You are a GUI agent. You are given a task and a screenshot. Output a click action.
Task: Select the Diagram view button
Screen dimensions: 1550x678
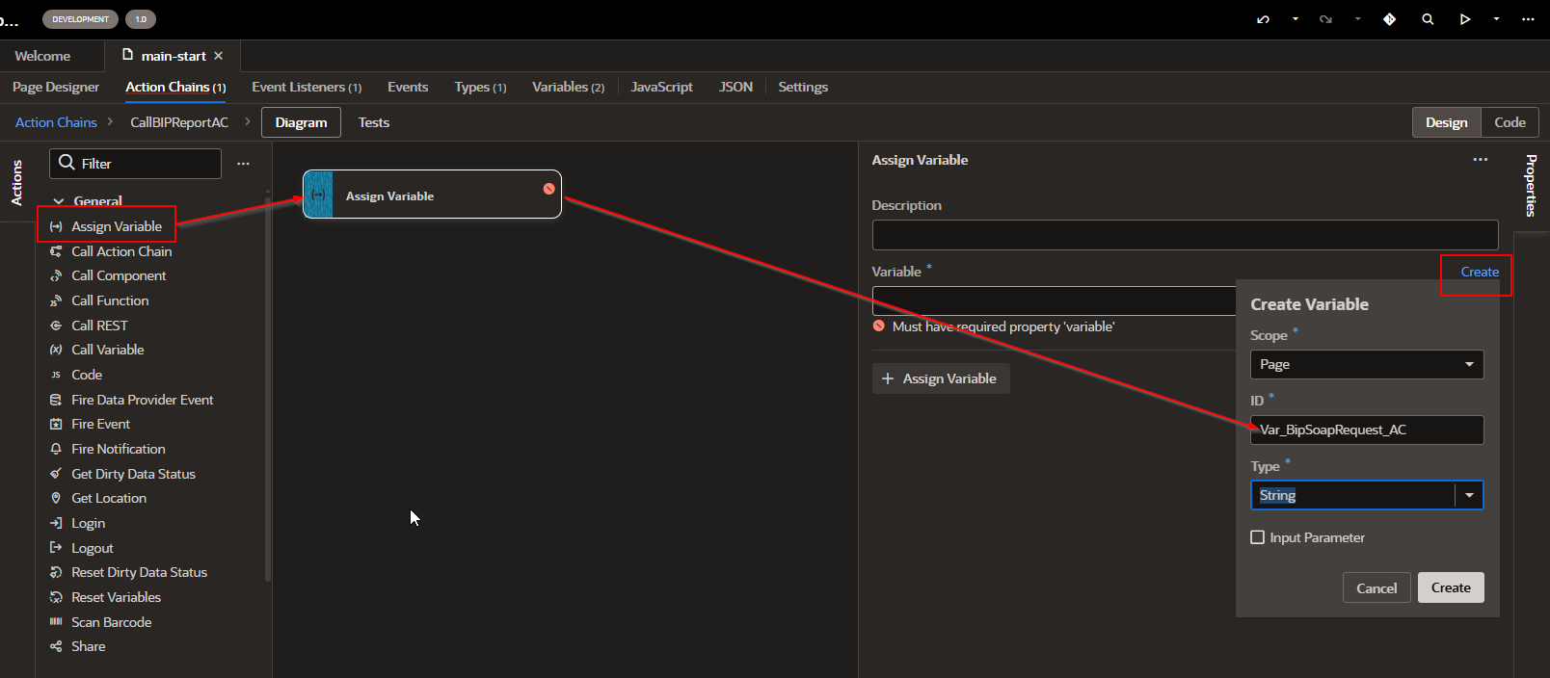coord(301,122)
